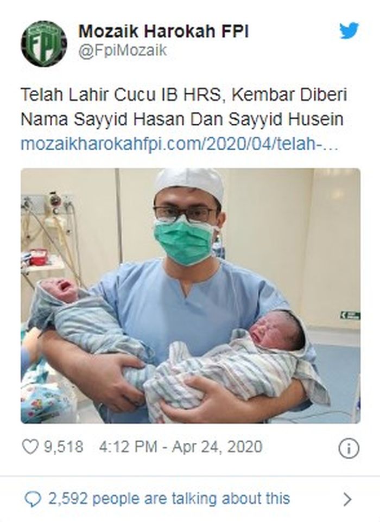Follow the mozaikharokahfpi.com article link
Image resolution: width=380 pixels, height=522 pixels.
(180, 144)
